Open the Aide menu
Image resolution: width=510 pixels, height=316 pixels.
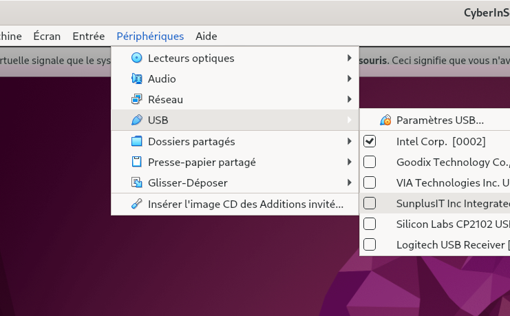pyautogui.click(x=206, y=36)
